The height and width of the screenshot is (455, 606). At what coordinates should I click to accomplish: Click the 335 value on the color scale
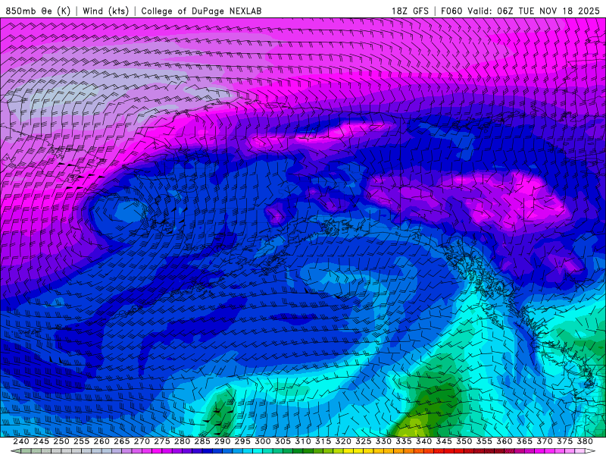404,441
